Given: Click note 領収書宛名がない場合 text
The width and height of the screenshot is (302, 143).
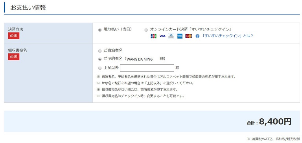Looking at the screenshot, I should [x=137, y=90].
